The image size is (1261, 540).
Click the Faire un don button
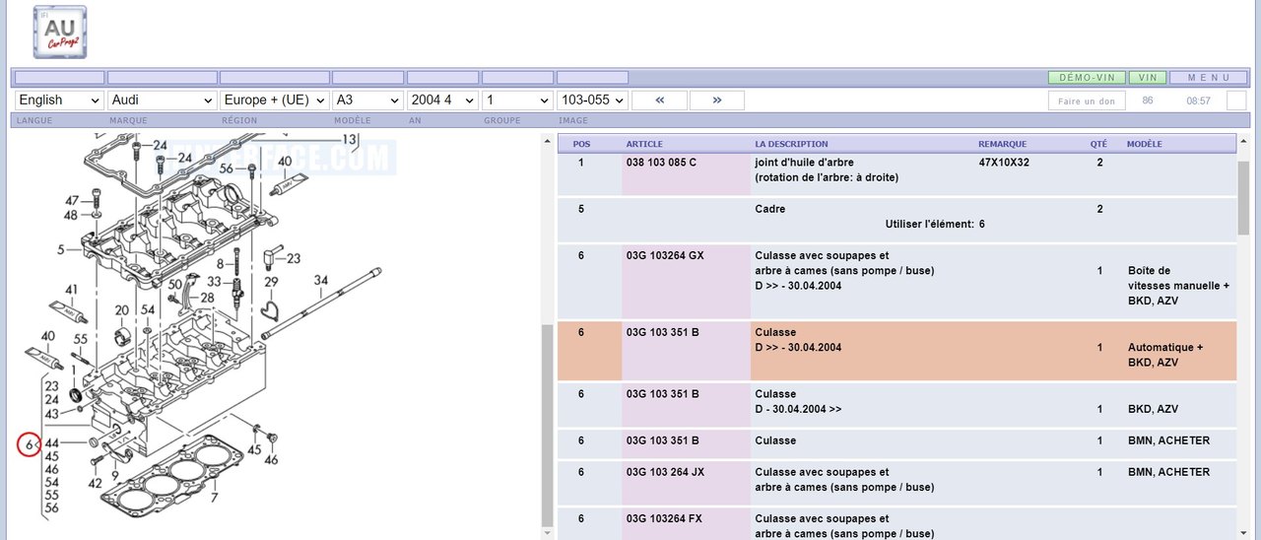(1087, 101)
